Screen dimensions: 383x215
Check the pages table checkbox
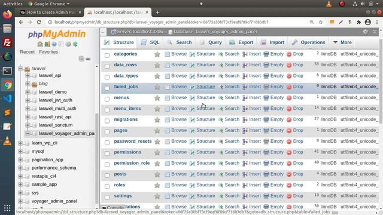107,132
